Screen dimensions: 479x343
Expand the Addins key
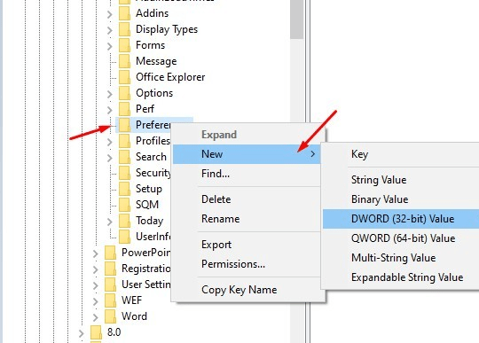point(110,14)
